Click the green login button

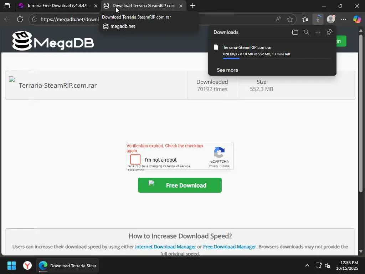click(x=341, y=41)
